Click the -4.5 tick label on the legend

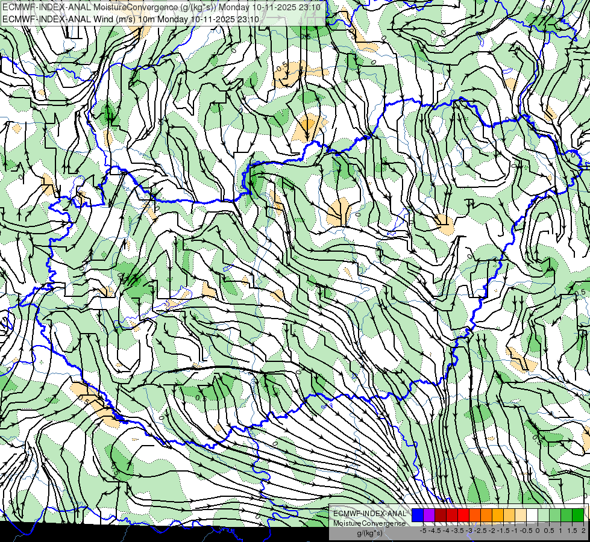[x=433, y=531]
